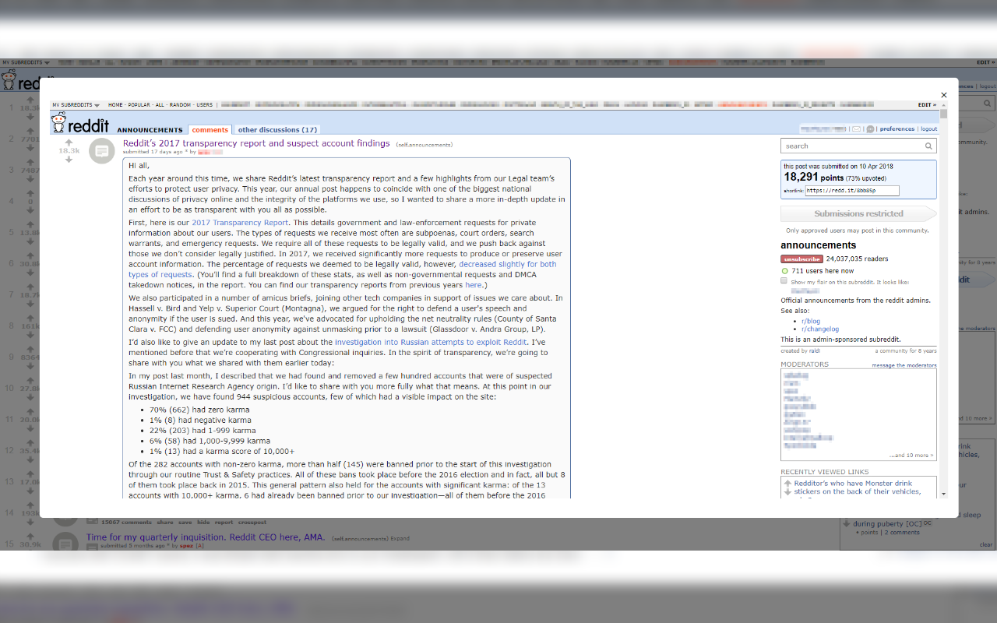Screen dimensions: 997x623
Task: Open the EDIT » link in popup header
Action: 927,104
